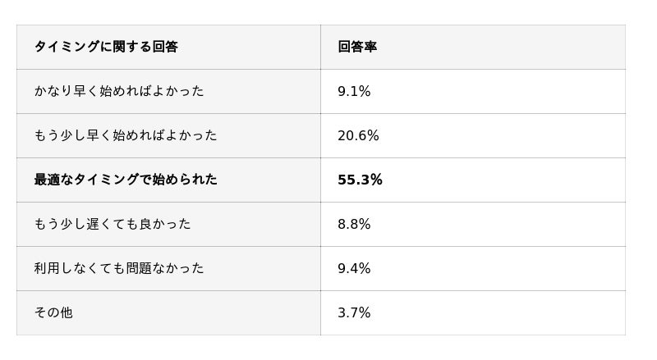
Task: Click the 回答率 column header
Action: pyautogui.click(x=357, y=47)
